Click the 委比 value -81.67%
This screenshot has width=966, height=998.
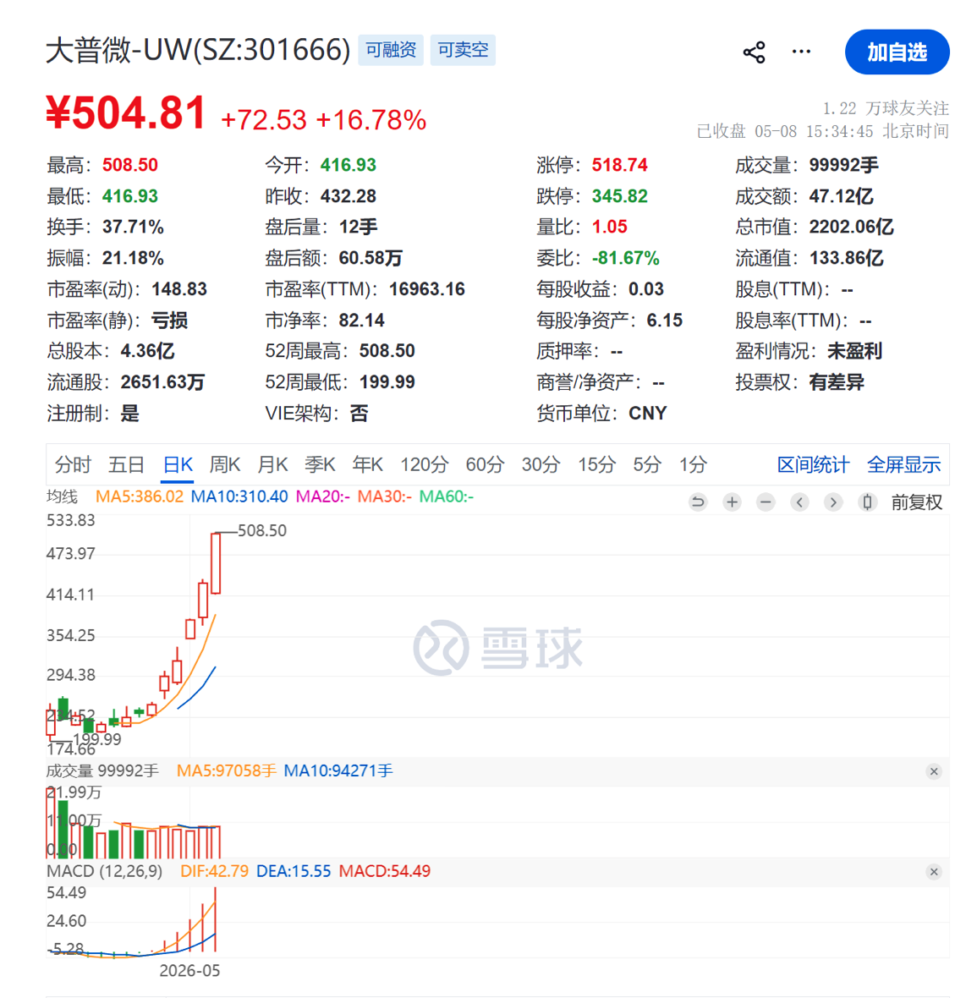pyautogui.click(x=625, y=258)
